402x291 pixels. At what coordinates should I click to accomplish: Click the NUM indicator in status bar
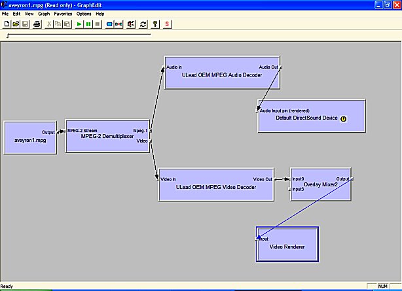click(x=382, y=286)
